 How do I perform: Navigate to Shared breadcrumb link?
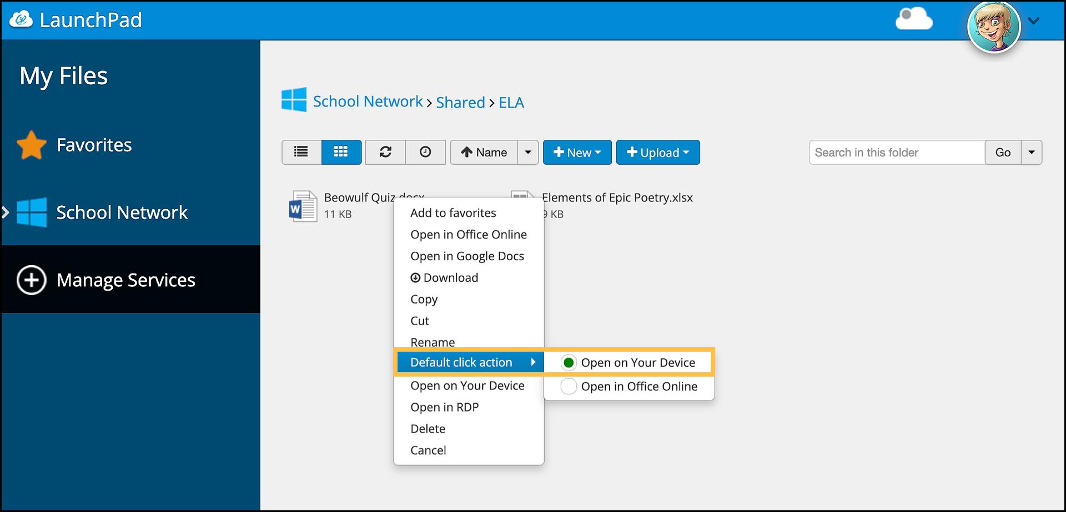pyautogui.click(x=460, y=103)
